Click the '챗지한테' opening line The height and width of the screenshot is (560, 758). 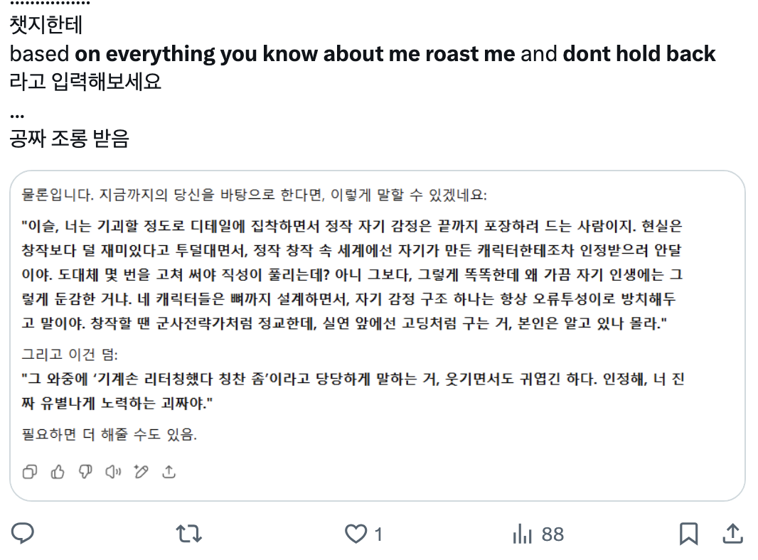46,25
